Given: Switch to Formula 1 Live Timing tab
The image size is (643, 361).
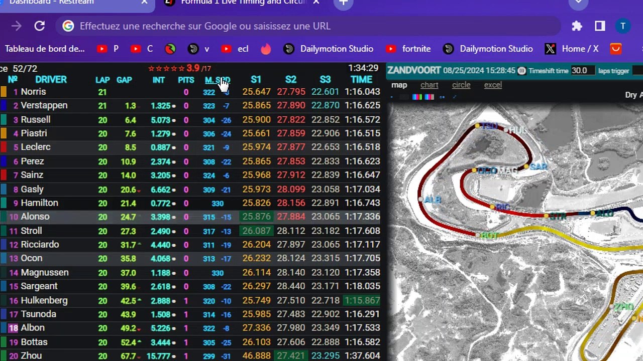Looking at the screenshot, I should (244, 3).
